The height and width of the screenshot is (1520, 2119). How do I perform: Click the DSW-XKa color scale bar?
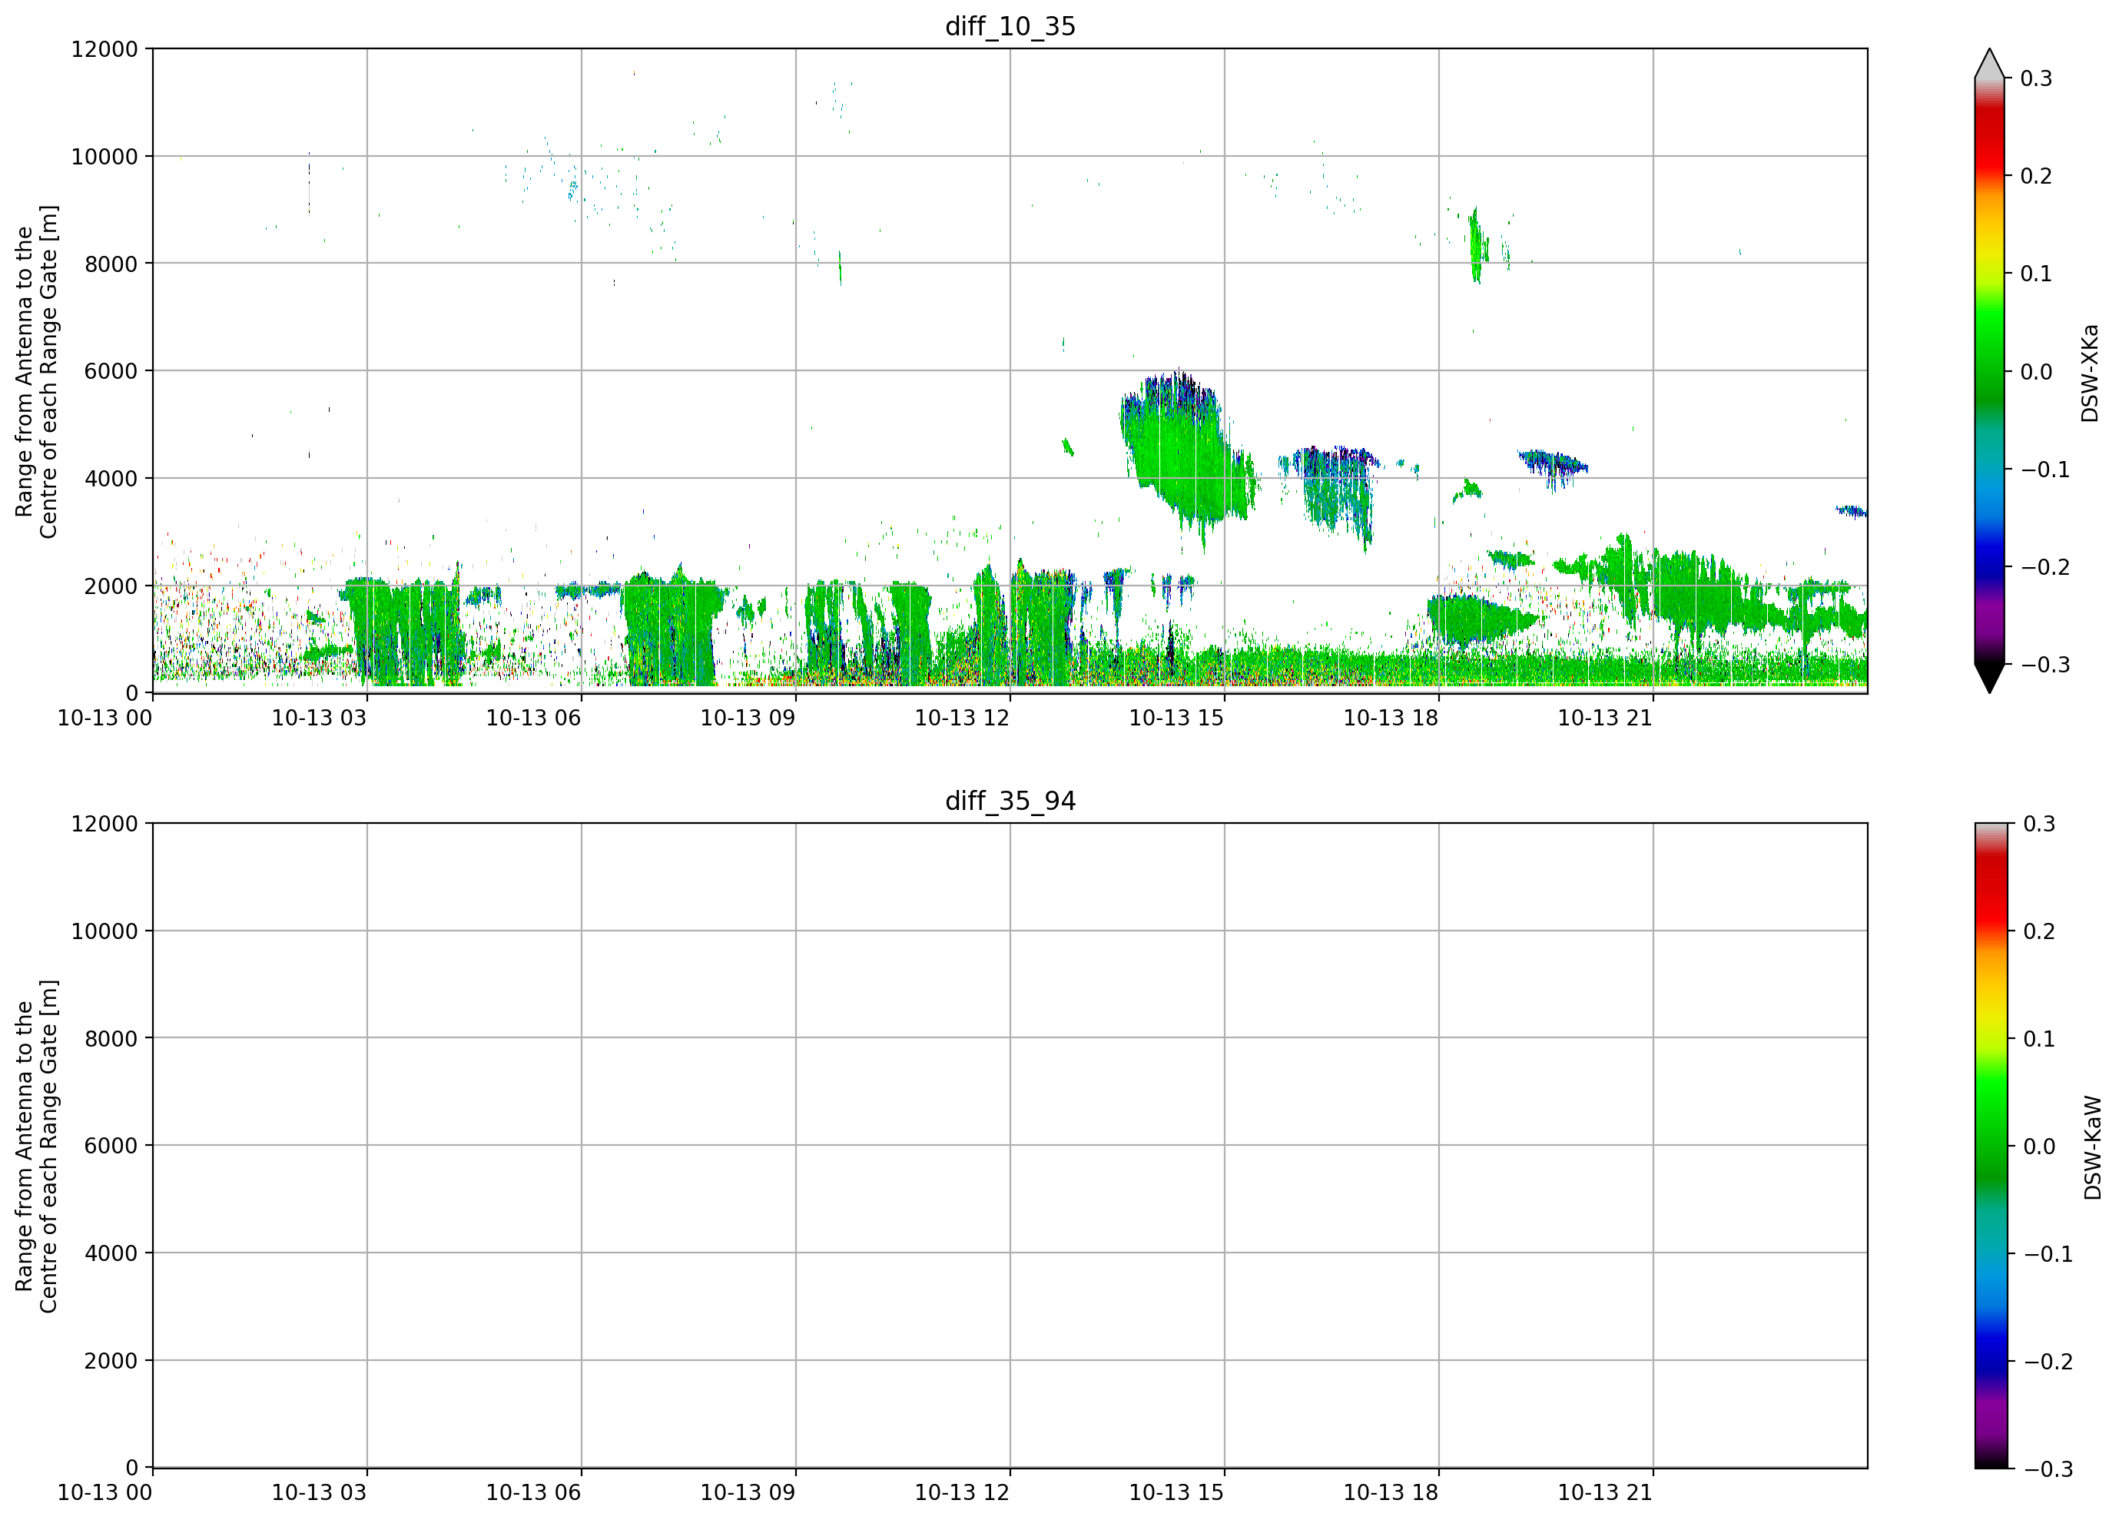[x=1989, y=371]
